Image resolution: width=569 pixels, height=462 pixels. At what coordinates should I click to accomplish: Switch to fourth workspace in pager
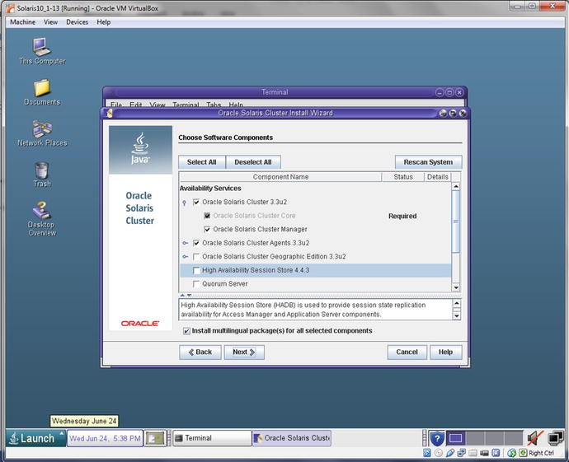point(513,438)
